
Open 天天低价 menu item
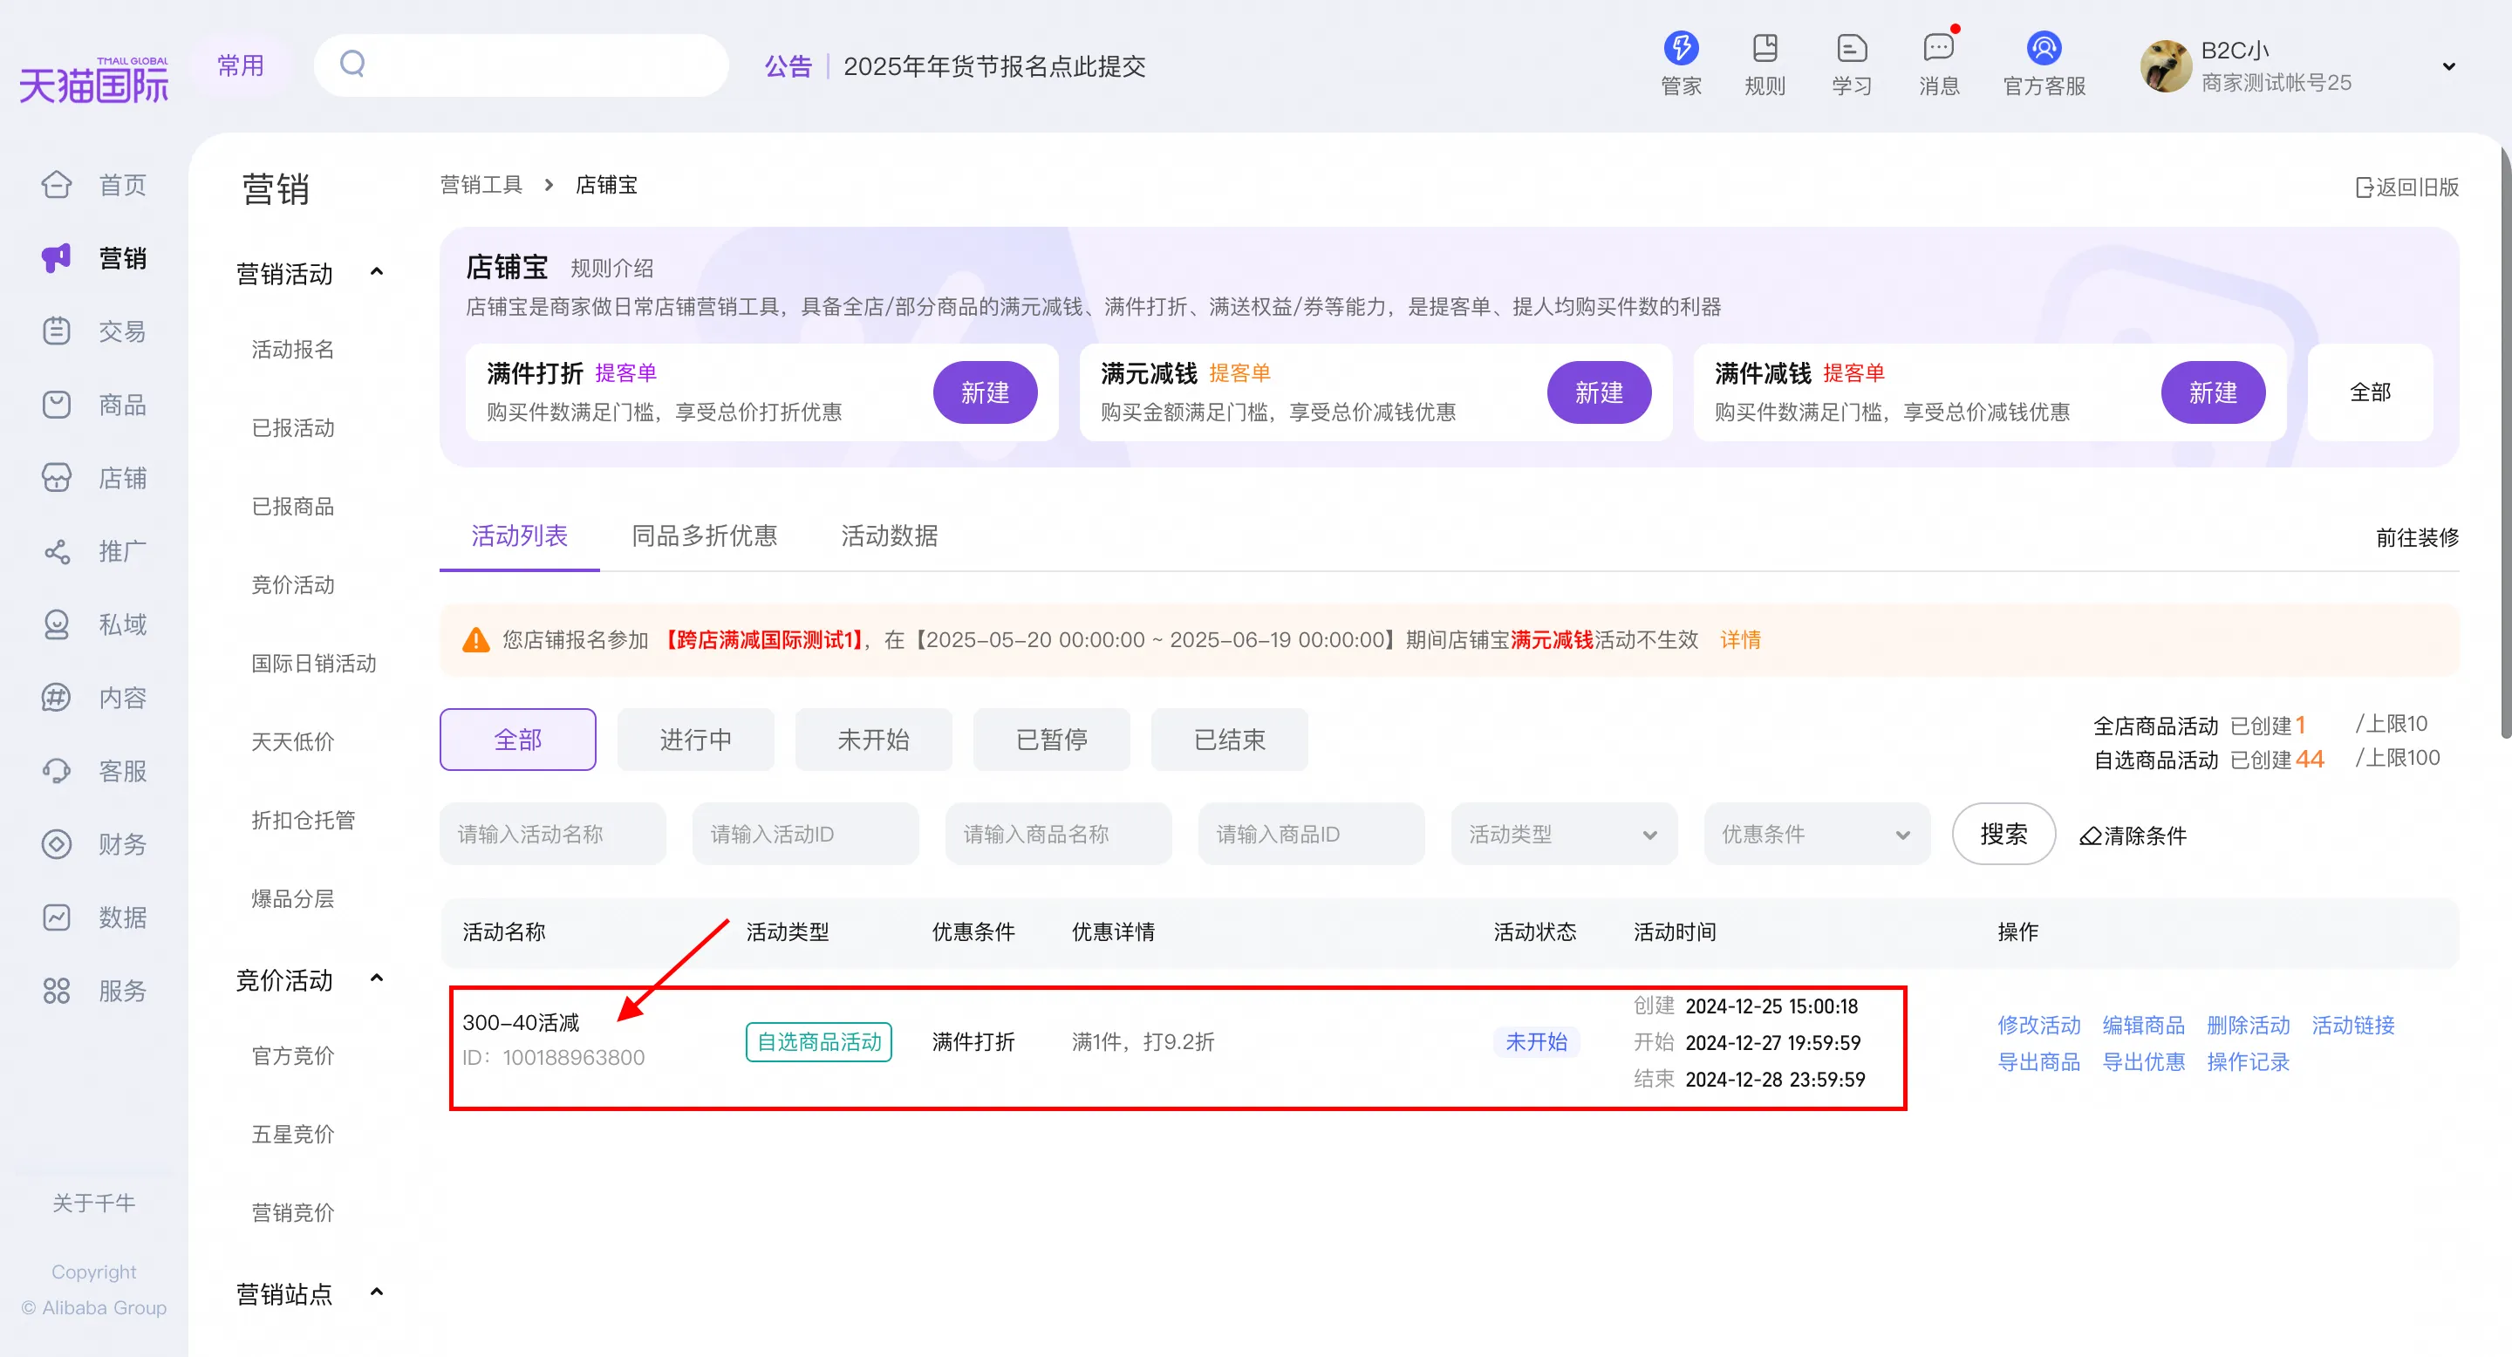(x=292, y=742)
